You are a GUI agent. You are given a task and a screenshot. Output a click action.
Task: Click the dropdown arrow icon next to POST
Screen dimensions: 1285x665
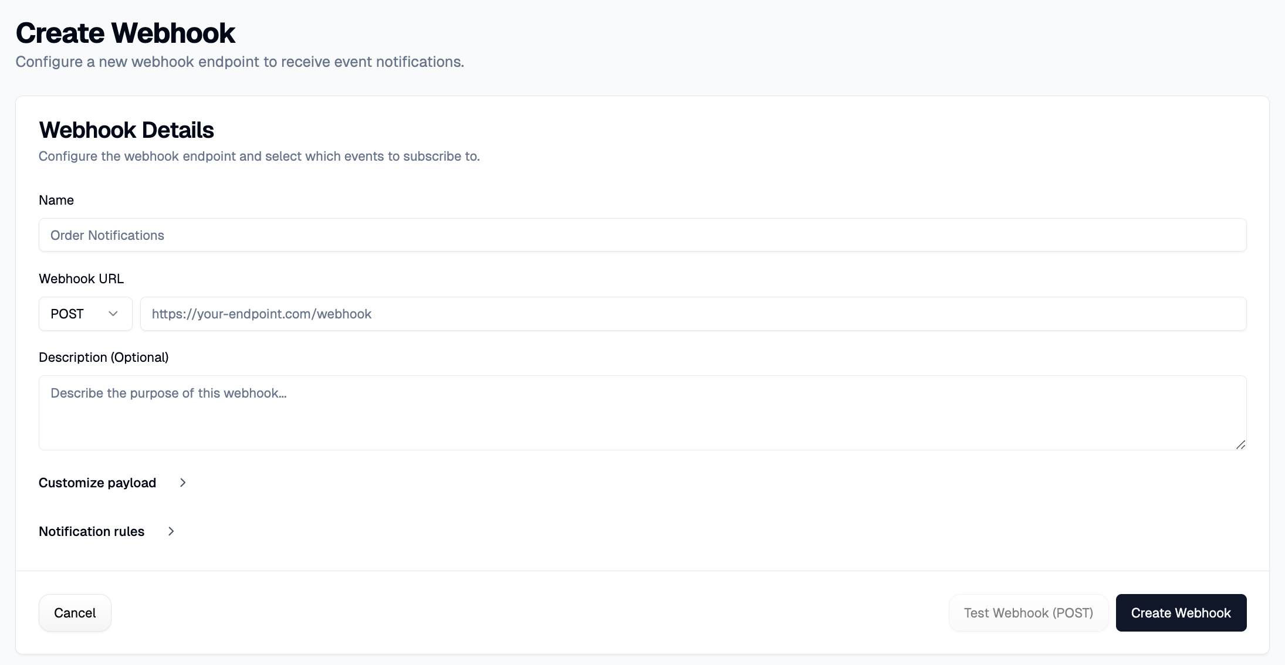(113, 314)
